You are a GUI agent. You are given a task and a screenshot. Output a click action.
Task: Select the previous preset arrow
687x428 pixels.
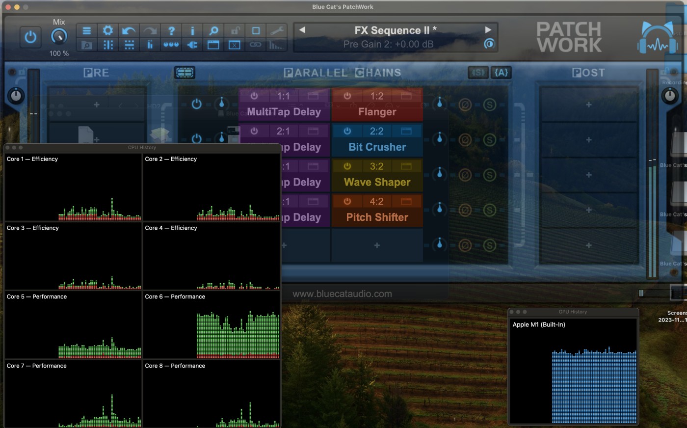(302, 30)
